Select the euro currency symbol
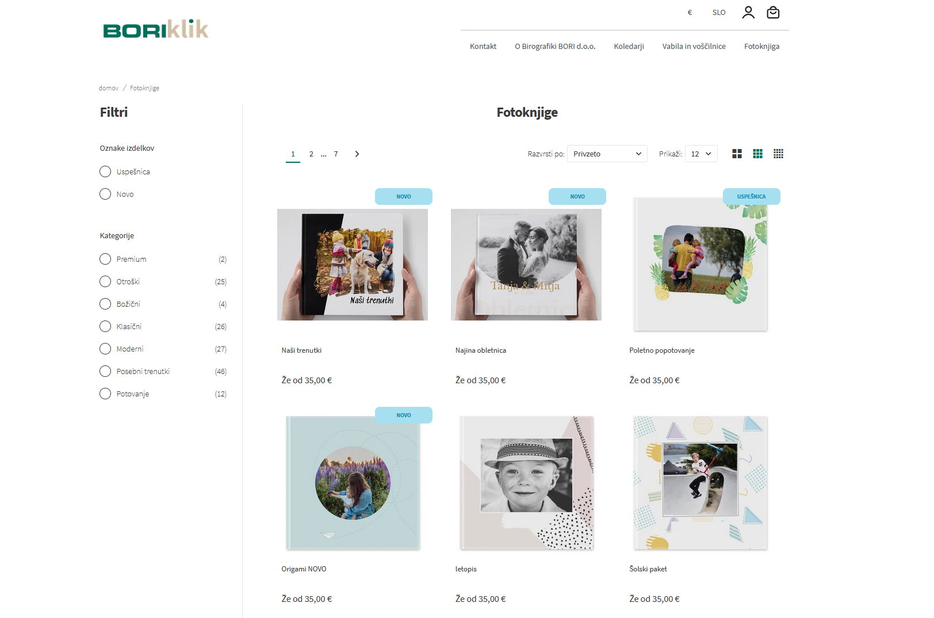The height and width of the screenshot is (618, 934). 690,12
